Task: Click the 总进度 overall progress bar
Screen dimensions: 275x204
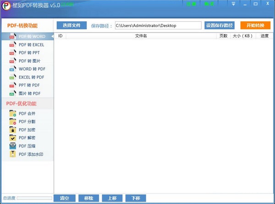Action: 34,198
